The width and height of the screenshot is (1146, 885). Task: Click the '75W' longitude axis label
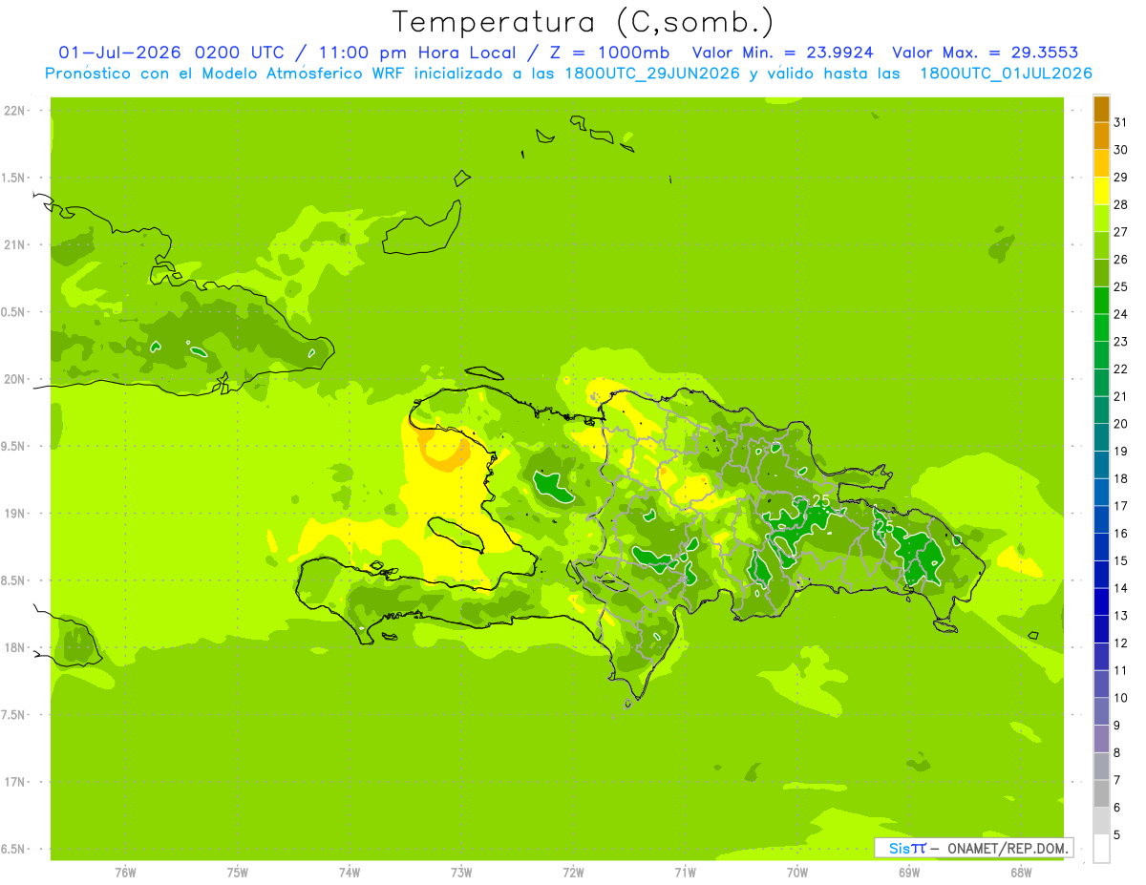tap(237, 873)
